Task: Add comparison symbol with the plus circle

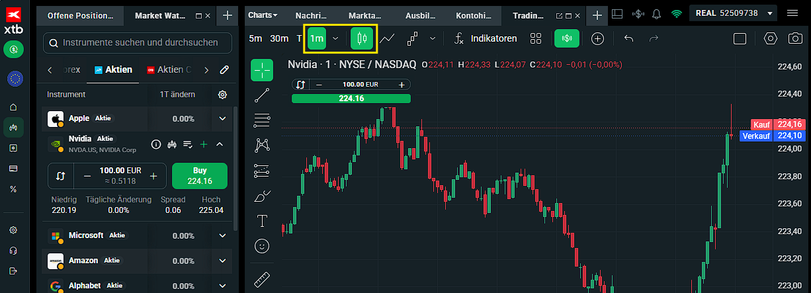Action: coord(597,38)
